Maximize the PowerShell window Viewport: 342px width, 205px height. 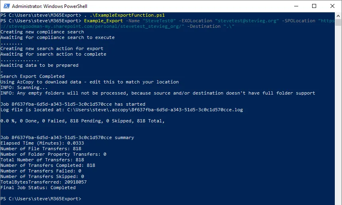314,6
